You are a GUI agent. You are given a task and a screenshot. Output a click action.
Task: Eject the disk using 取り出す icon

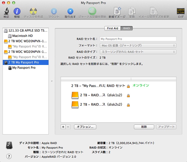tap(70, 11)
